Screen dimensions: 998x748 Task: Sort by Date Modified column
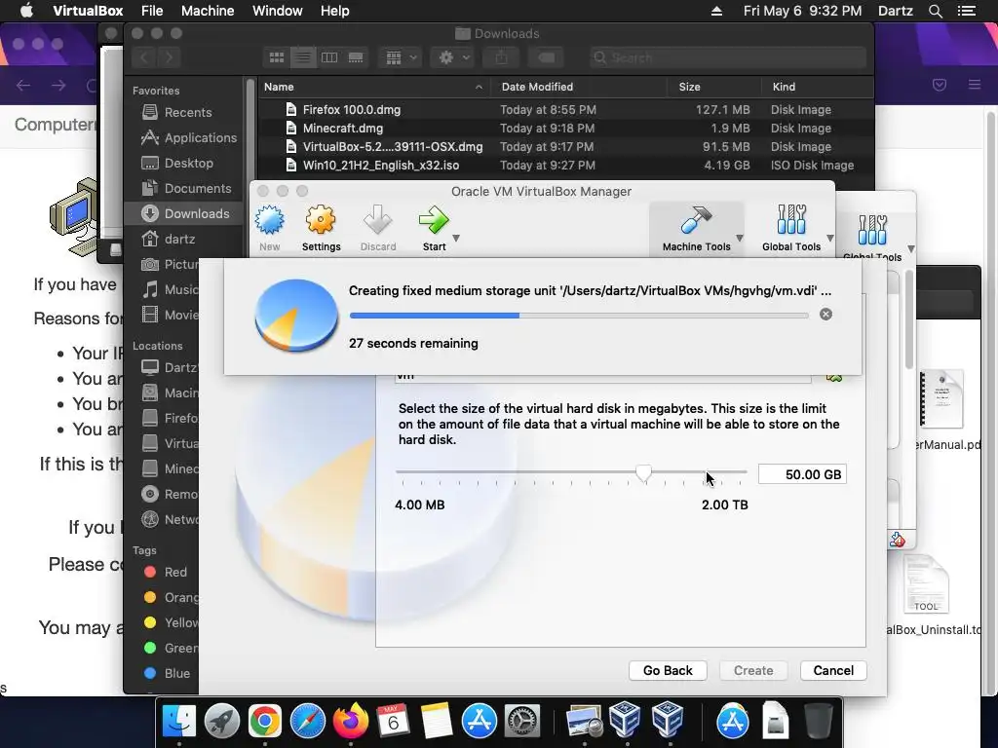(x=579, y=87)
